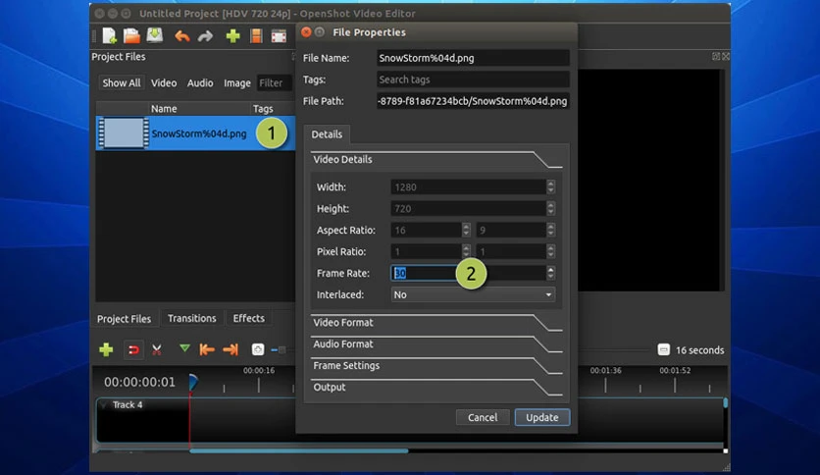Click the green Import Files plus icon
The height and width of the screenshot is (475, 820).
(232, 35)
